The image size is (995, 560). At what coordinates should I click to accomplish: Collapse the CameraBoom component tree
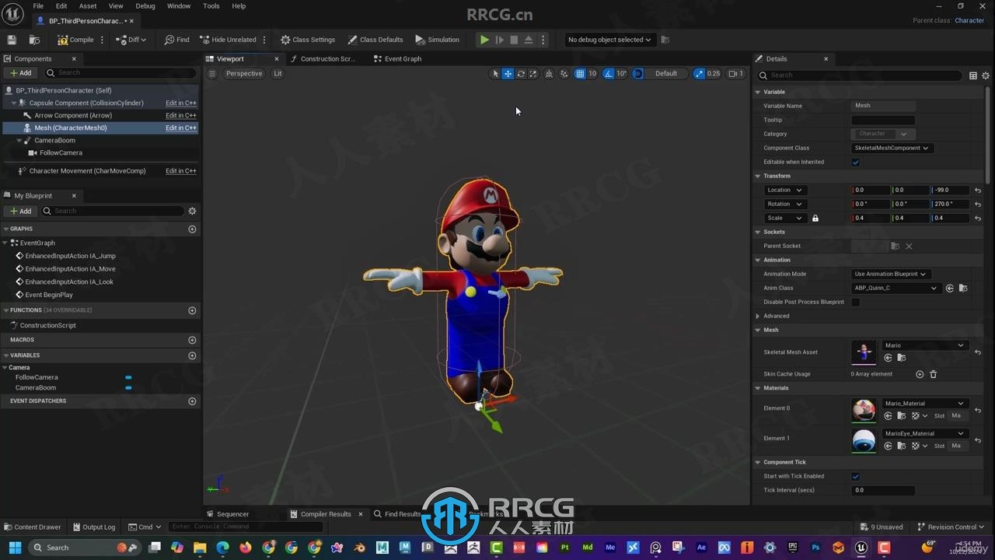coord(20,141)
